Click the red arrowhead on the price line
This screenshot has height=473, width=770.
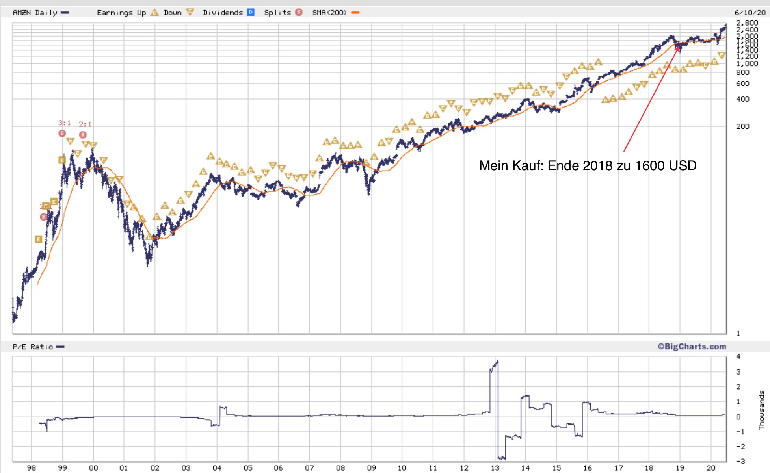coord(678,49)
